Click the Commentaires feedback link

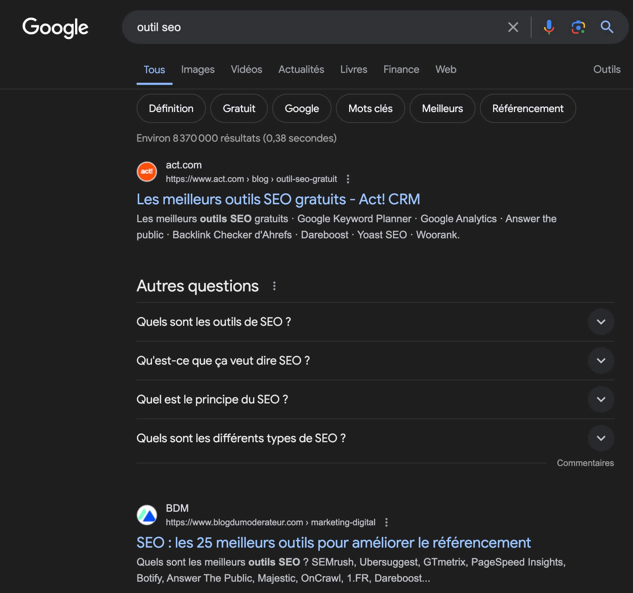[x=585, y=463]
